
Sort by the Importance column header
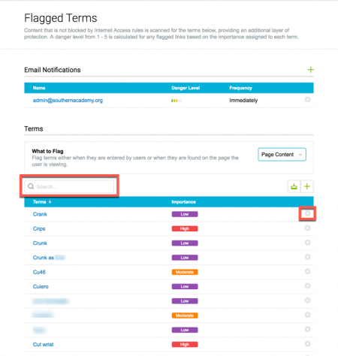click(x=183, y=202)
